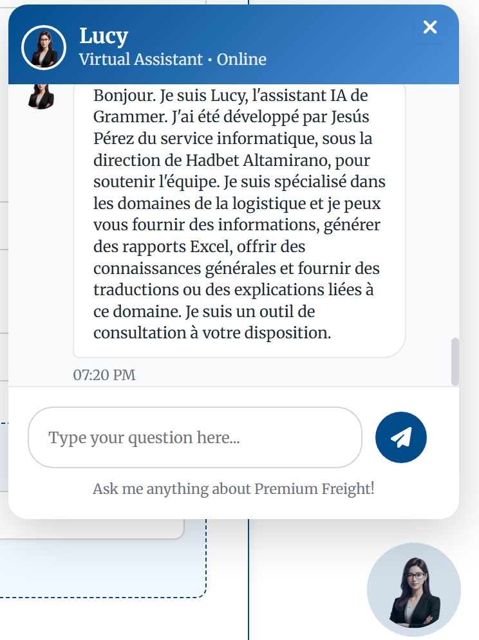Click the 'Ask me anything about Premium Freight!' hint
This screenshot has width=479, height=640.
(233, 489)
